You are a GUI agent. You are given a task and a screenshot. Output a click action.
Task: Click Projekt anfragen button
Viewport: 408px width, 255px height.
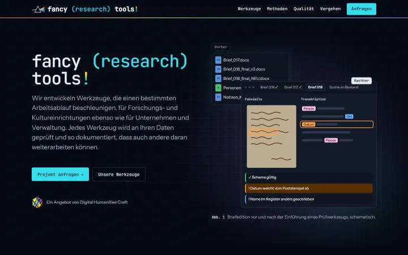pos(61,175)
